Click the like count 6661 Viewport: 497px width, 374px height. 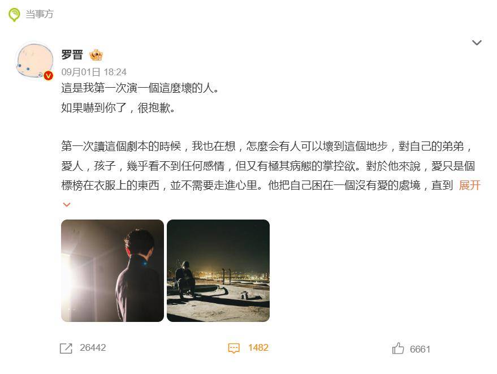coord(420,349)
